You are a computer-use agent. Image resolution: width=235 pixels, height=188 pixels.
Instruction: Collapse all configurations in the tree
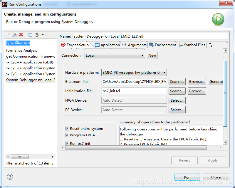(30, 35)
